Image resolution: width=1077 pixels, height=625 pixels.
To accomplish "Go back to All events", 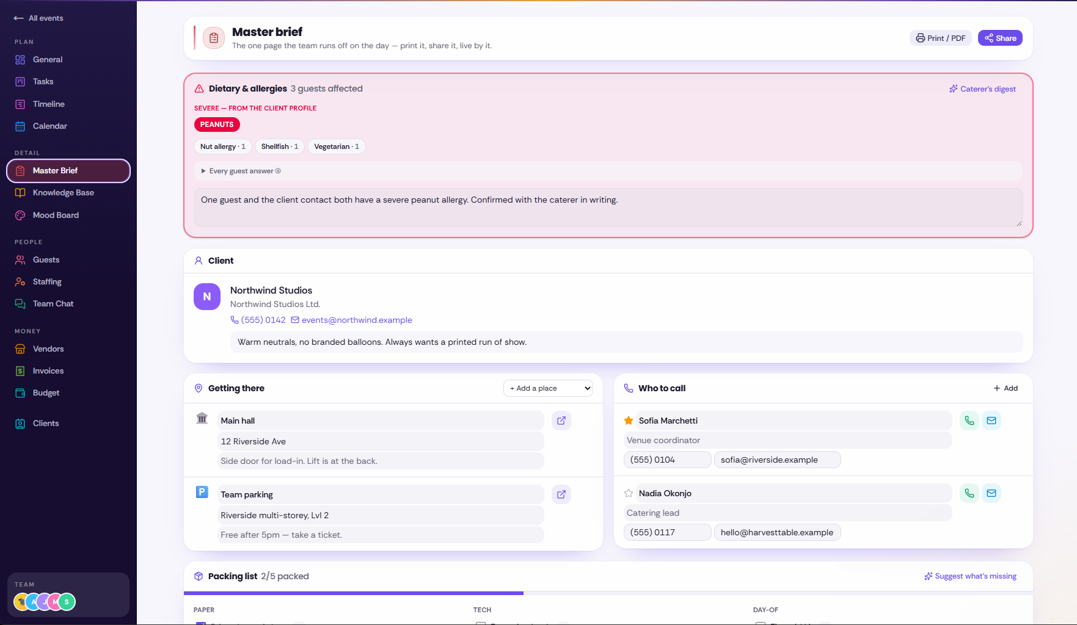I will point(38,18).
